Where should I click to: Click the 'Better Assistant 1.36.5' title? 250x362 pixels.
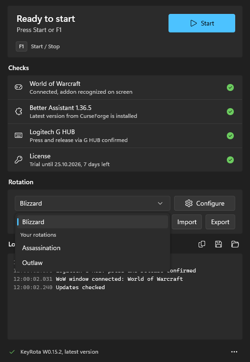click(x=61, y=108)
